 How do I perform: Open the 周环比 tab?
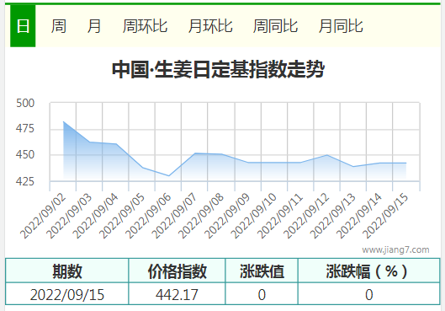pyautogui.click(x=145, y=26)
